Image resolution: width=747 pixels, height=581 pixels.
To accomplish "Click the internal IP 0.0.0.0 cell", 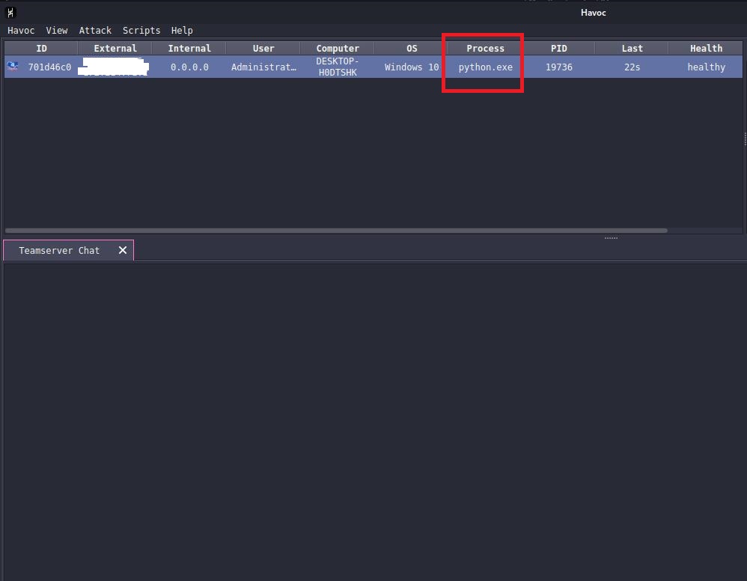I will pyautogui.click(x=189, y=67).
